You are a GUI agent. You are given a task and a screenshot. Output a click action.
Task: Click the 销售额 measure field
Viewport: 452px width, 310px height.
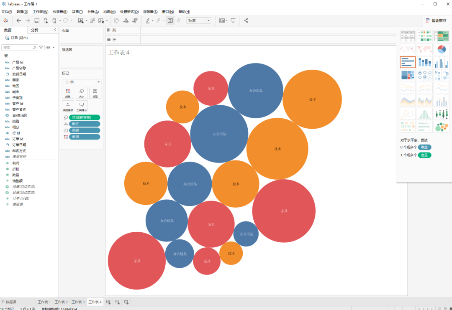[x=17, y=181]
